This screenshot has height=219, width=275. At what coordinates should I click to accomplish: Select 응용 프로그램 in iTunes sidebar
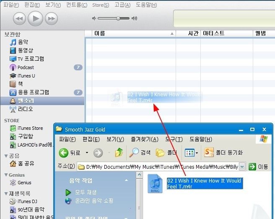click(x=33, y=92)
